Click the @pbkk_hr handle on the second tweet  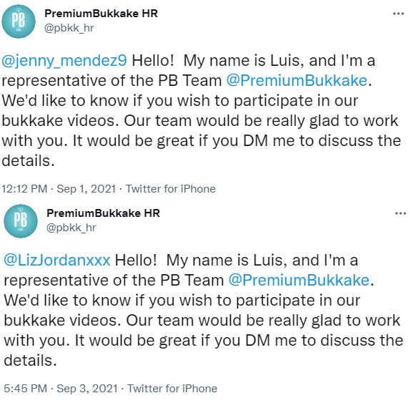(71, 228)
